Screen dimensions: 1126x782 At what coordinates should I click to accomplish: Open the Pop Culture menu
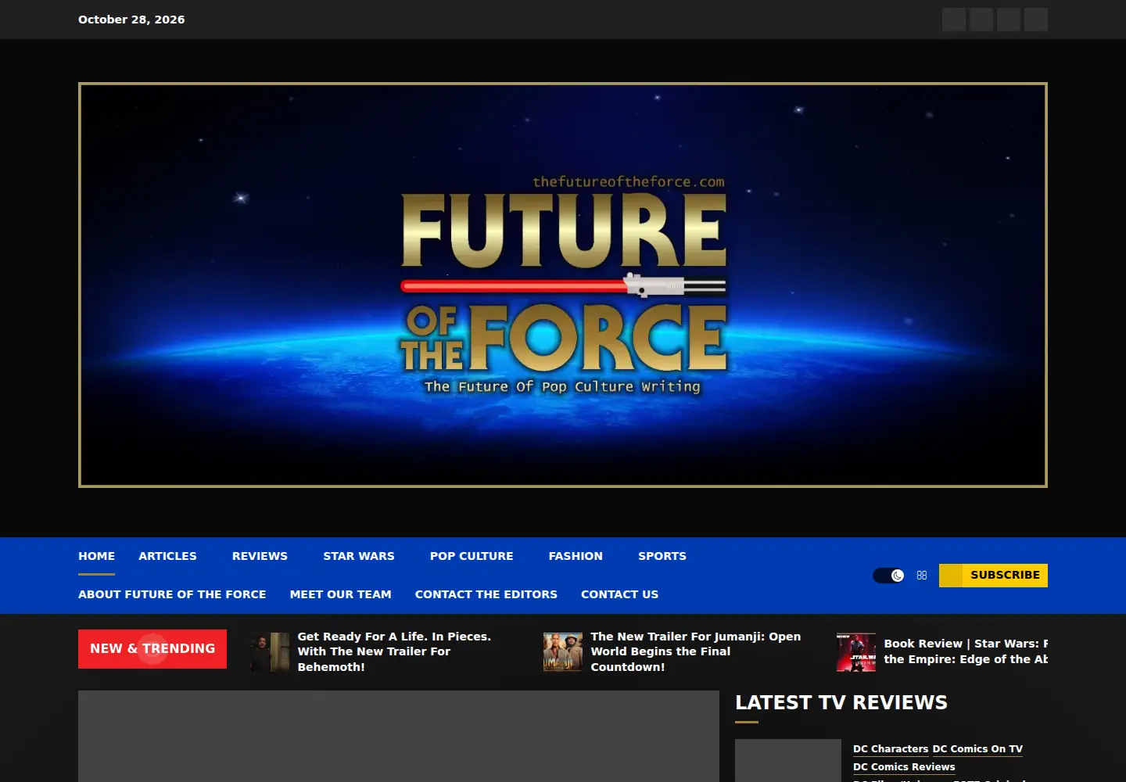click(x=472, y=556)
